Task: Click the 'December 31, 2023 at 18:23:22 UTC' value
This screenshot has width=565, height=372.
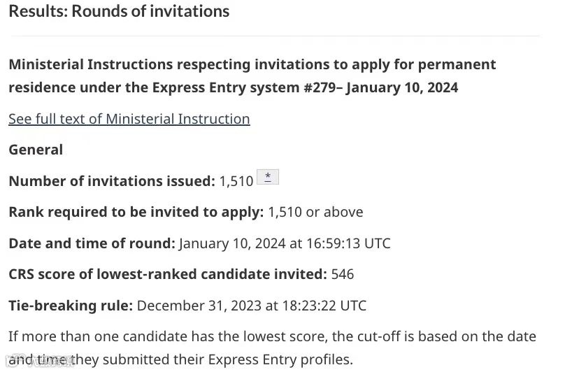Action: tap(252, 306)
